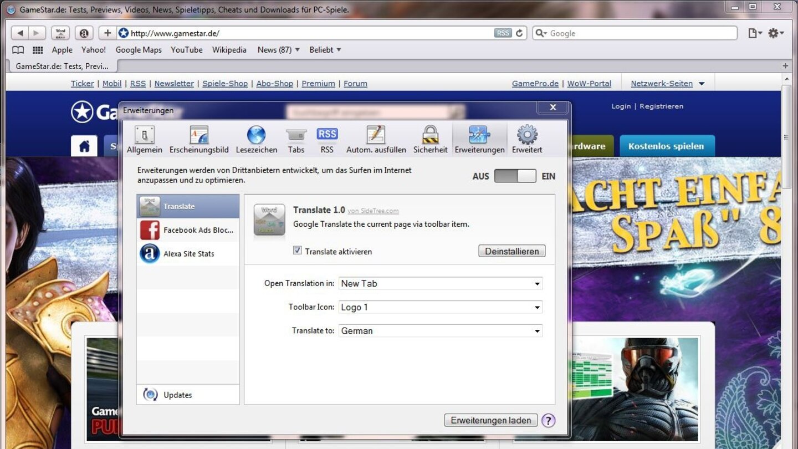Select Translate extension in list
798x449 pixels.
click(188, 206)
